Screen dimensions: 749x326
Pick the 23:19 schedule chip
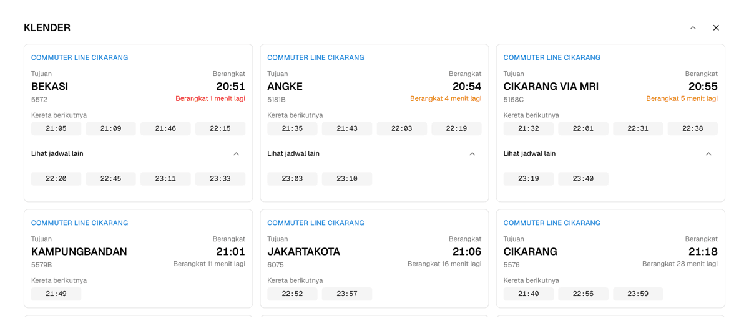pos(529,179)
